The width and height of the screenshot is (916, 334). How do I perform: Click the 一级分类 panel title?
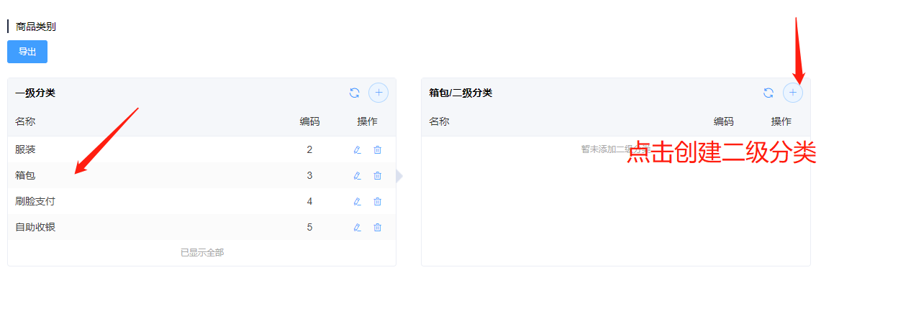point(35,93)
